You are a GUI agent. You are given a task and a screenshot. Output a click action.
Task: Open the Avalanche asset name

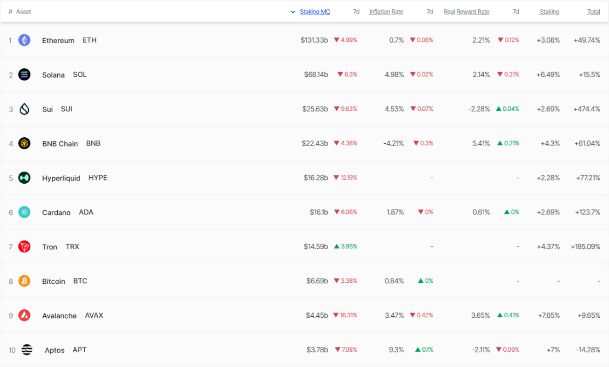tap(59, 316)
